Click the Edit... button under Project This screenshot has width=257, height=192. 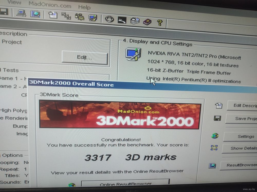coord(85,57)
